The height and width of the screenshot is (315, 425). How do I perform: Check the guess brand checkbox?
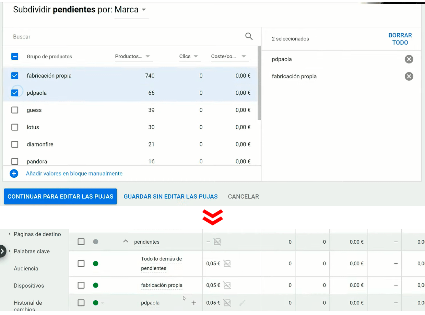[x=15, y=110]
